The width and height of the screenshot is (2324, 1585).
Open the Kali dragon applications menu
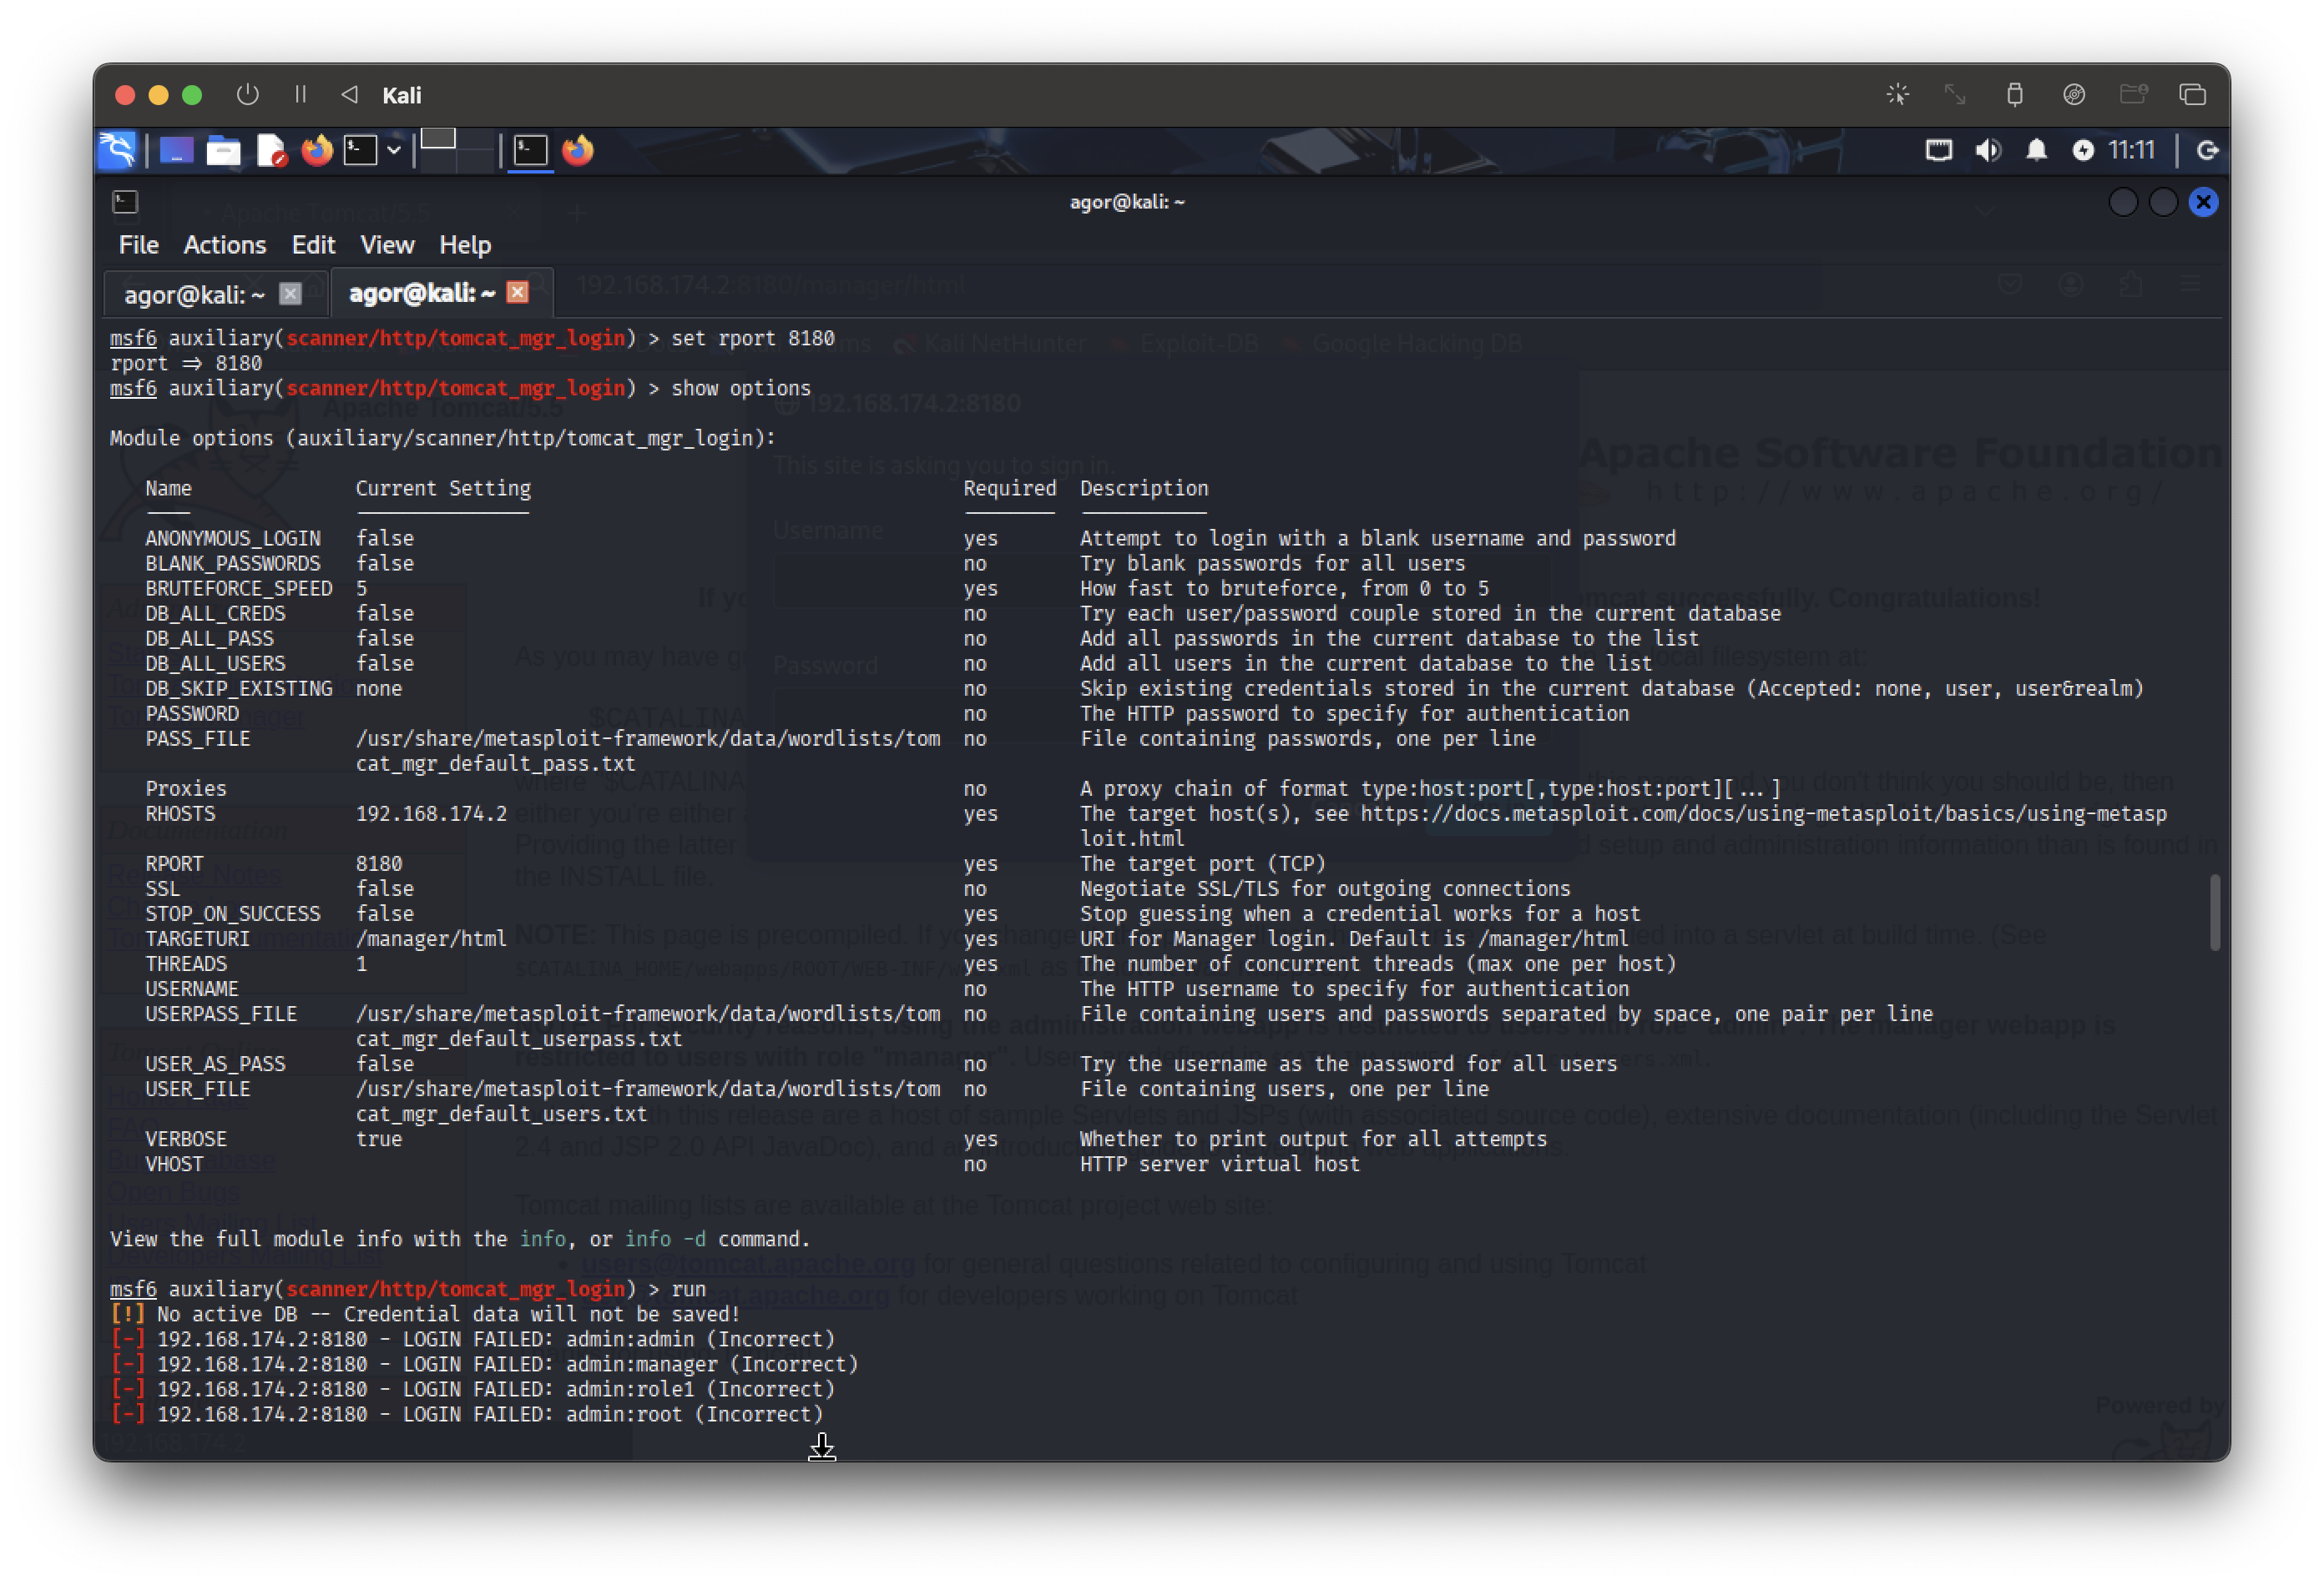[x=118, y=150]
